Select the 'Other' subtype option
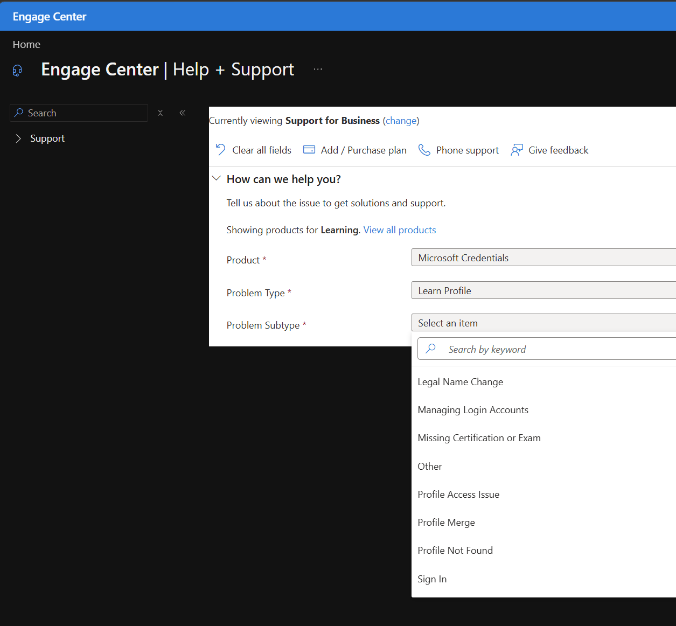 pos(543,467)
